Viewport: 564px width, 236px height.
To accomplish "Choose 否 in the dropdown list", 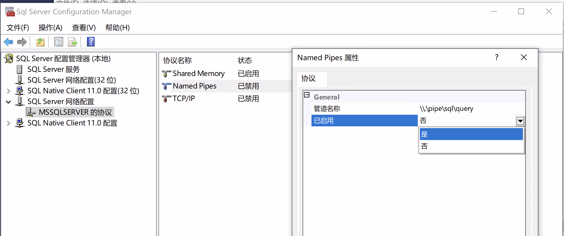I will (x=471, y=146).
